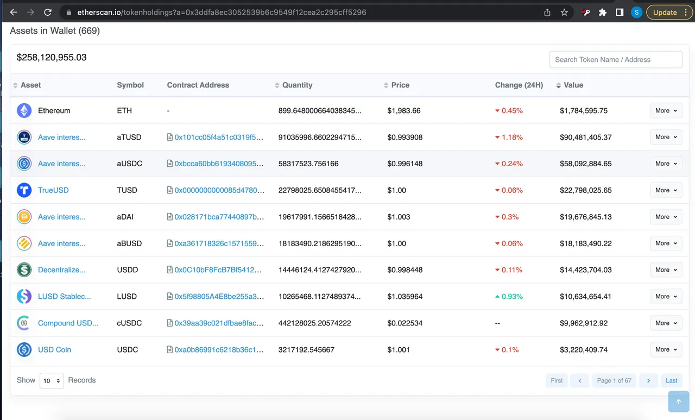
Task: Open More dropdown for aUSDC row
Action: pos(666,164)
